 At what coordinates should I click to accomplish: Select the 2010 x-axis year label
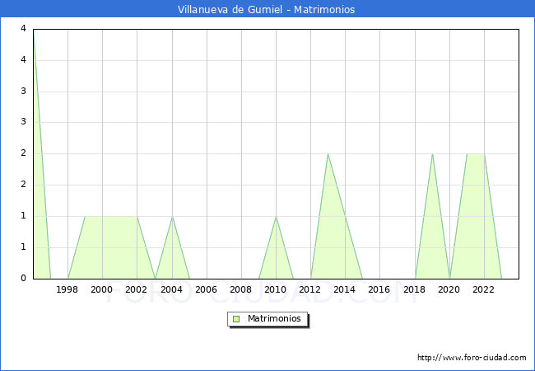275,289
